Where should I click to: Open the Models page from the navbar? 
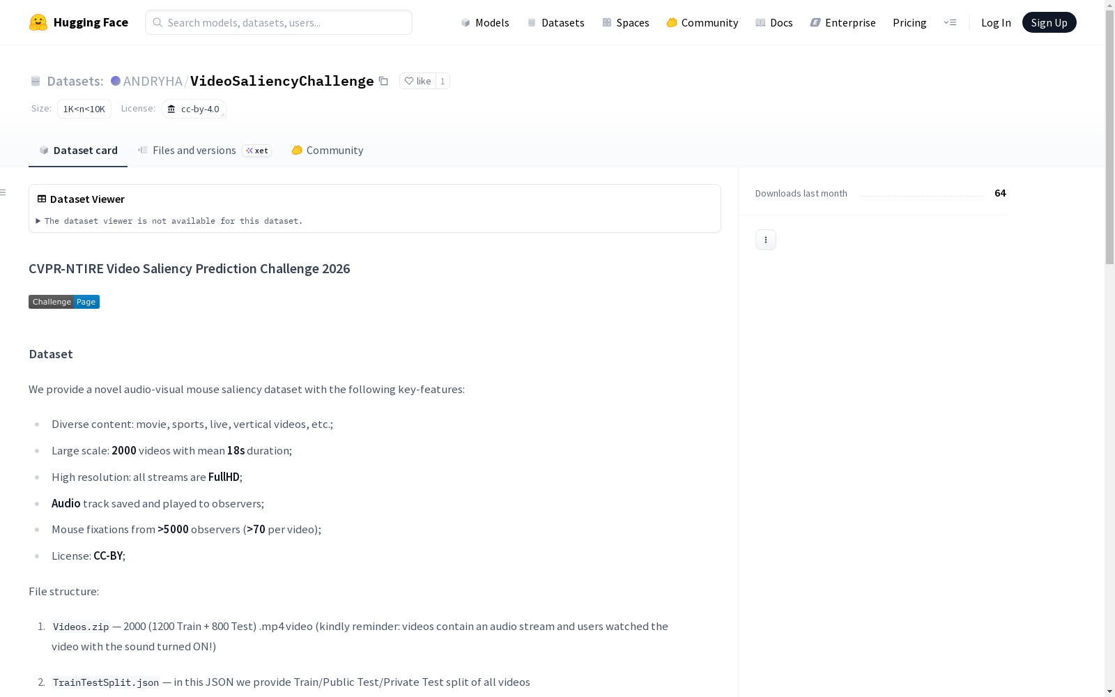click(485, 22)
